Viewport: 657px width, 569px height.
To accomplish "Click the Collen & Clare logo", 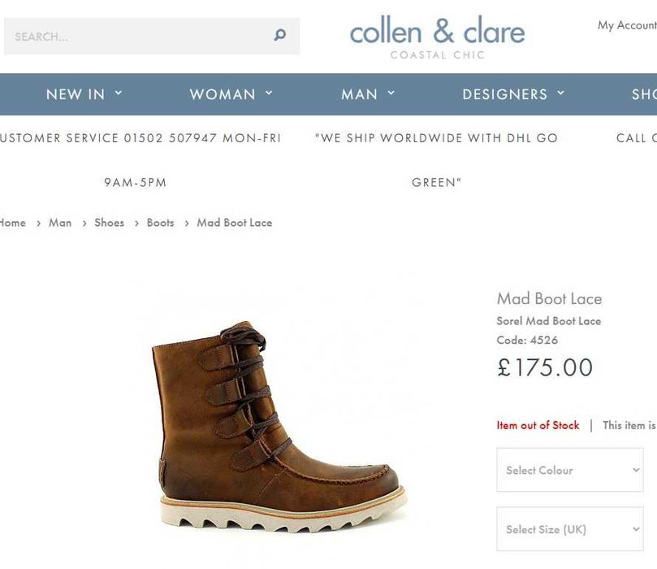I will click(437, 37).
